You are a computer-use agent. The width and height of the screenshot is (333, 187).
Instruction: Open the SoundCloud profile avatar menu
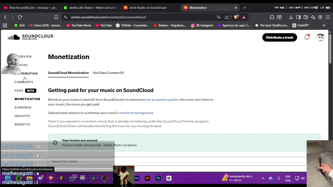tap(321, 37)
